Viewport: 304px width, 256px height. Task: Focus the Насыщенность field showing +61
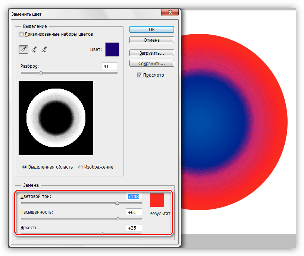134,212
